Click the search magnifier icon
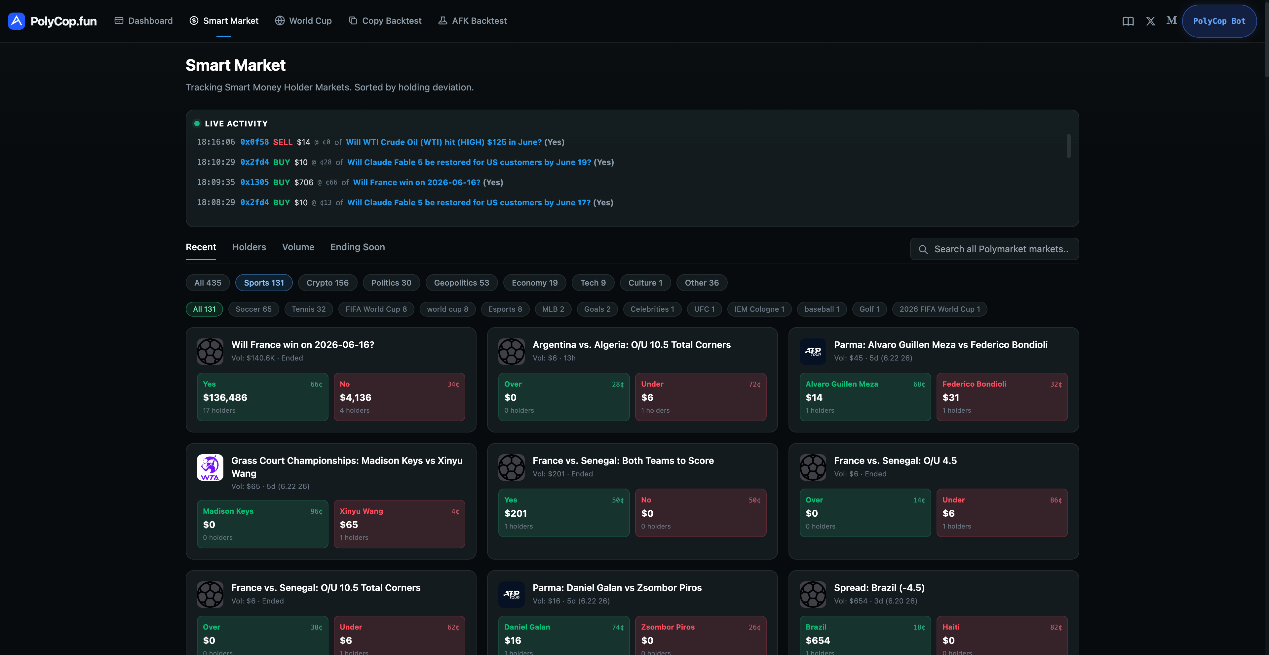Screen dimensions: 1269x655 pos(923,250)
